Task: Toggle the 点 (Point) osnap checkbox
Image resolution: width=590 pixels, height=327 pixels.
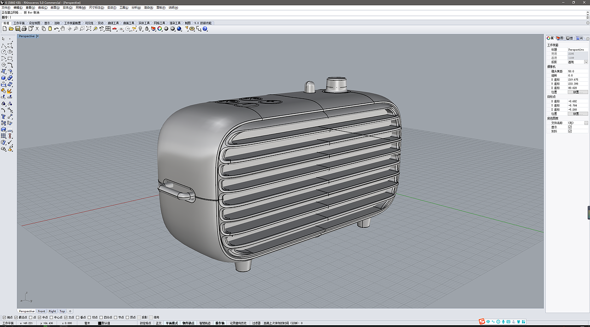Action: (x=30, y=317)
